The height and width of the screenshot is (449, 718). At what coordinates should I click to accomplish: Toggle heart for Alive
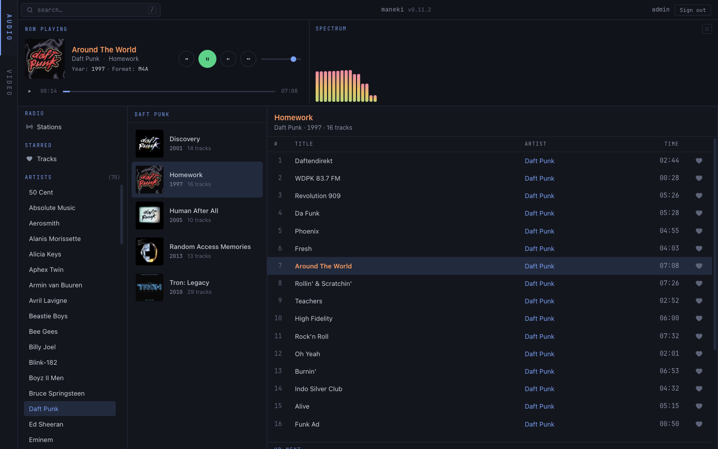[x=699, y=406]
